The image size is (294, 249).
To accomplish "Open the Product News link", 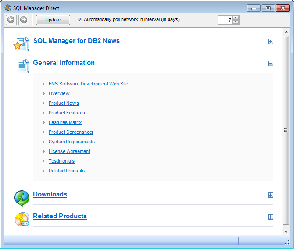I will coord(64,103).
